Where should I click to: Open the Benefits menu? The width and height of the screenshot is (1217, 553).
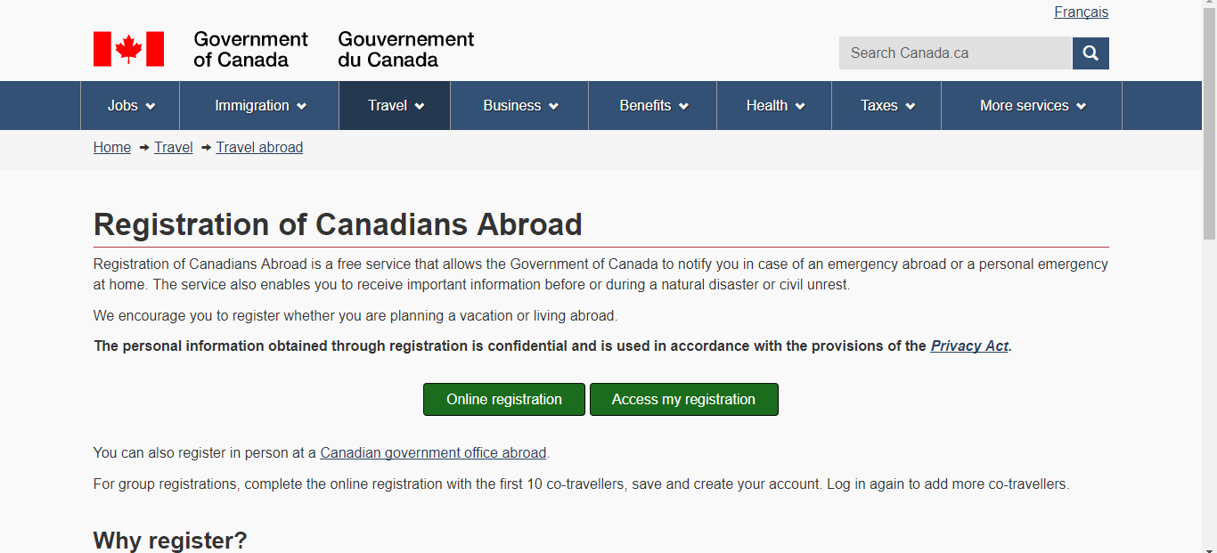653,106
